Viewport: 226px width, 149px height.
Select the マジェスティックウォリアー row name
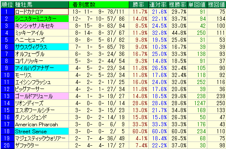(40, 138)
